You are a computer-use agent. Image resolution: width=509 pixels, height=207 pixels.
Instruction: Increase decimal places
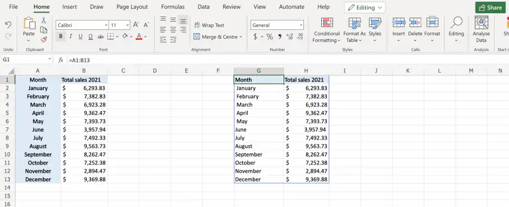coord(290,37)
